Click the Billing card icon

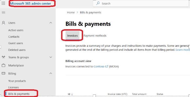click(x=3, y=73)
